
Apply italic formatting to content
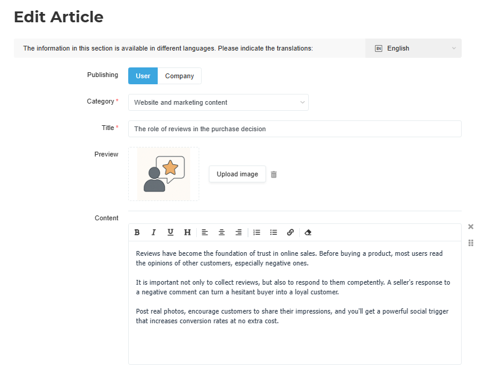click(x=153, y=232)
